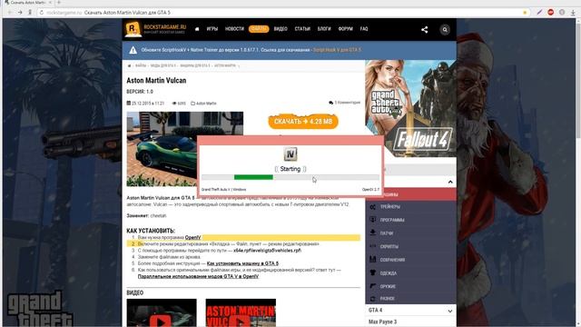Open a new browser tab with plus button
Screen dimensions: 581x327
coord(58,2)
